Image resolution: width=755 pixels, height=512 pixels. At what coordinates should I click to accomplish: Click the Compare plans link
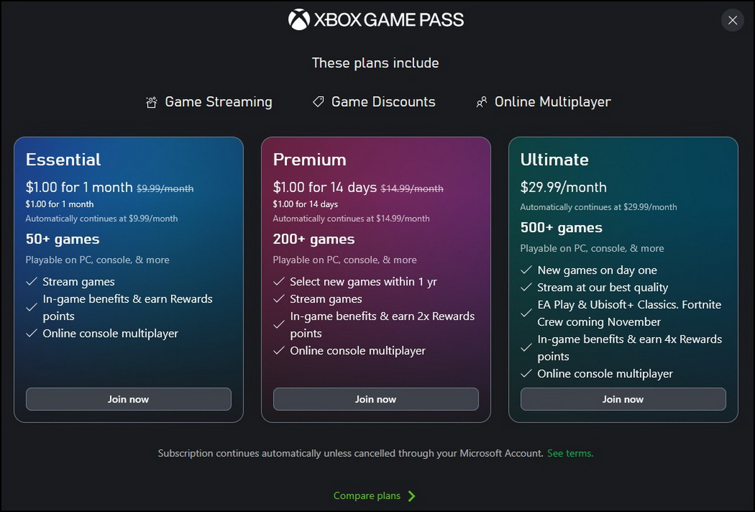367,496
